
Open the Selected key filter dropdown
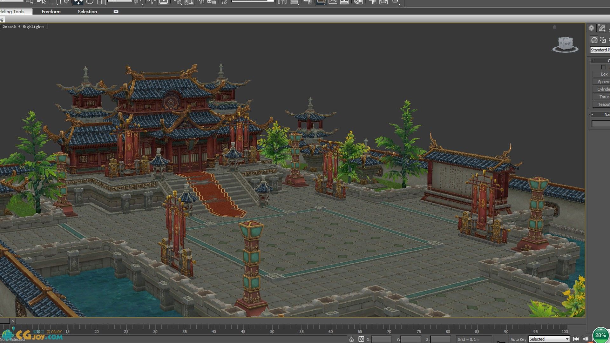(x=549, y=339)
